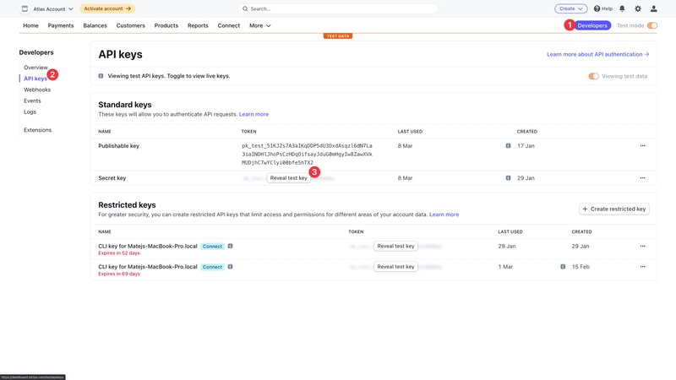Select Webhooks in sidebar
This screenshot has width=676, height=380.
pos(37,90)
